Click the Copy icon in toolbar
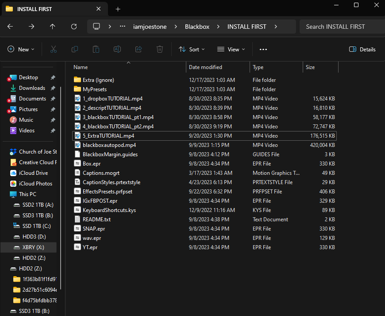Screen dimensions: 385x316 (75, 49)
